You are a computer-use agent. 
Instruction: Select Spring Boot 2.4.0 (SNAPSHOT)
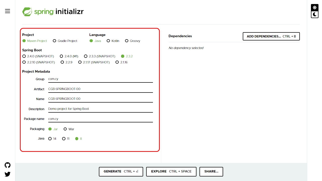click(x=38, y=56)
